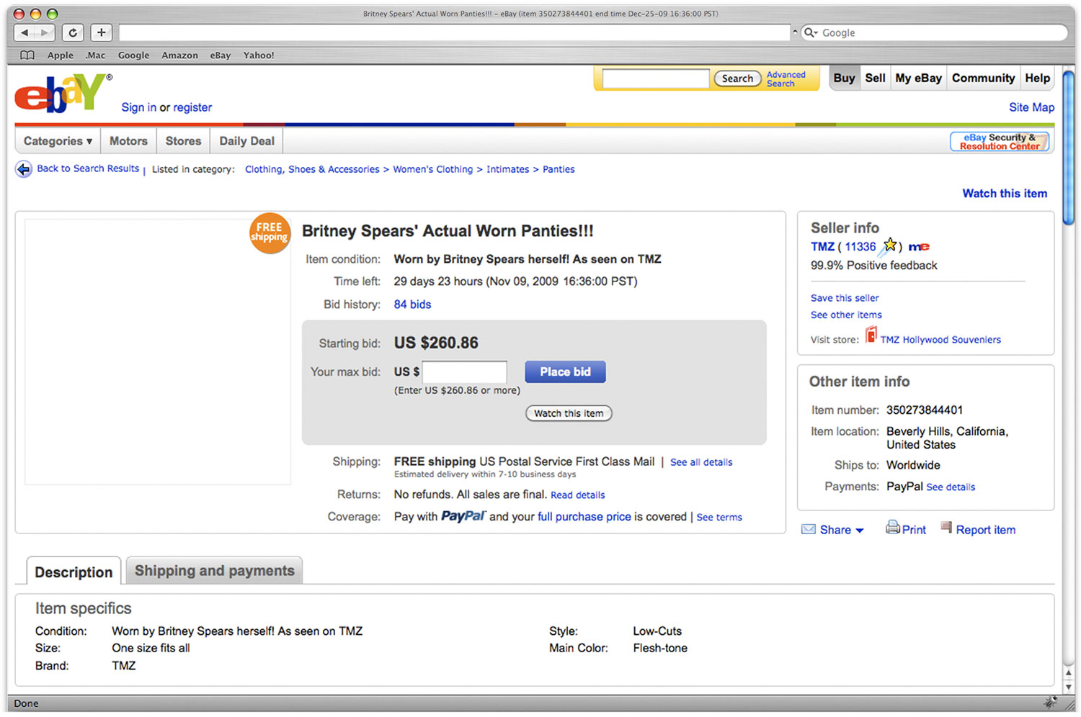Open the Help tab
This screenshot has width=1081, height=717.
point(1037,78)
